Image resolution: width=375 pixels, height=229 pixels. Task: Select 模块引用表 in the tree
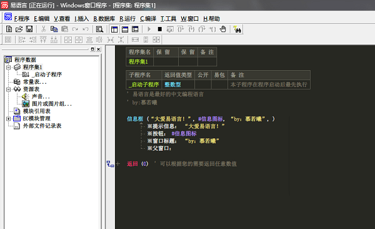click(37, 111)
